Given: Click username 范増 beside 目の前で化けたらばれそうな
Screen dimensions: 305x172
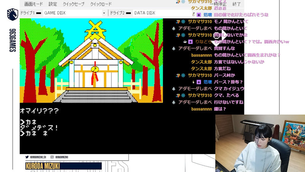Looking at the screenshot, I should point(207,15).
